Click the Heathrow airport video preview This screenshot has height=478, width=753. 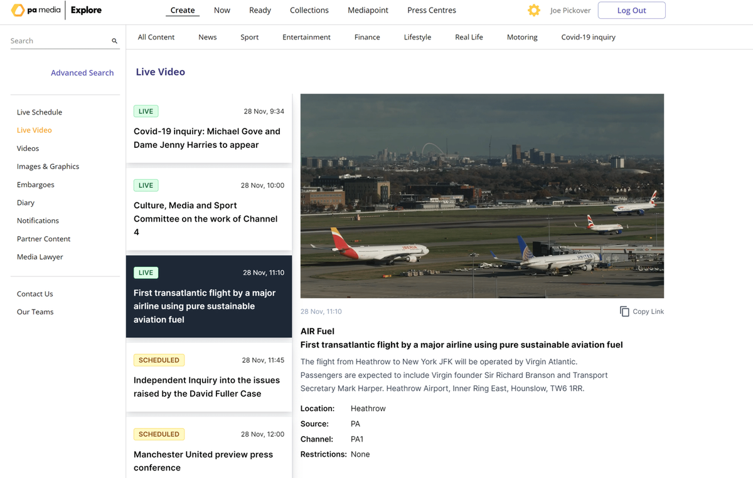[x=482, y=196]
